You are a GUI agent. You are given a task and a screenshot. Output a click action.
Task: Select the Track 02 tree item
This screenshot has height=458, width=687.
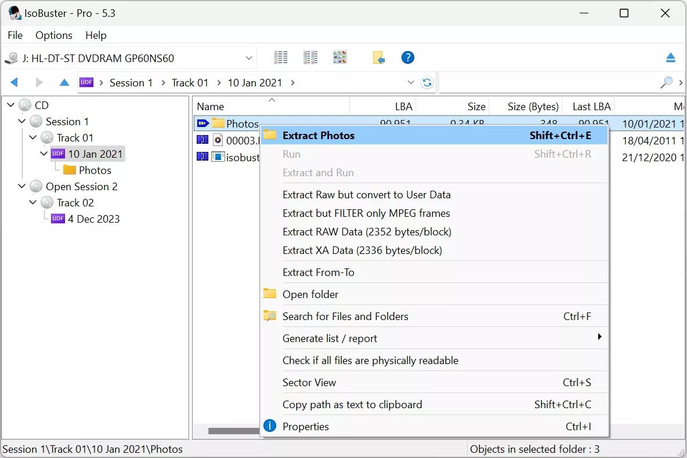(75, 202)
